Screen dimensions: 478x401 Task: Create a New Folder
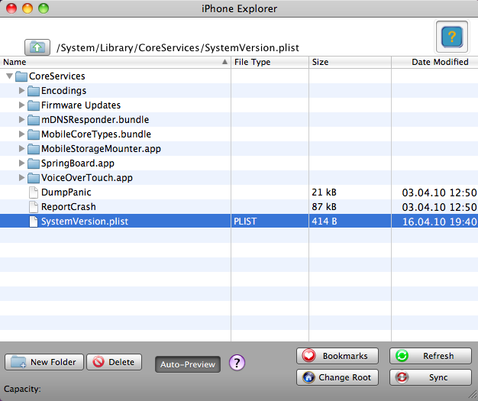44,362
